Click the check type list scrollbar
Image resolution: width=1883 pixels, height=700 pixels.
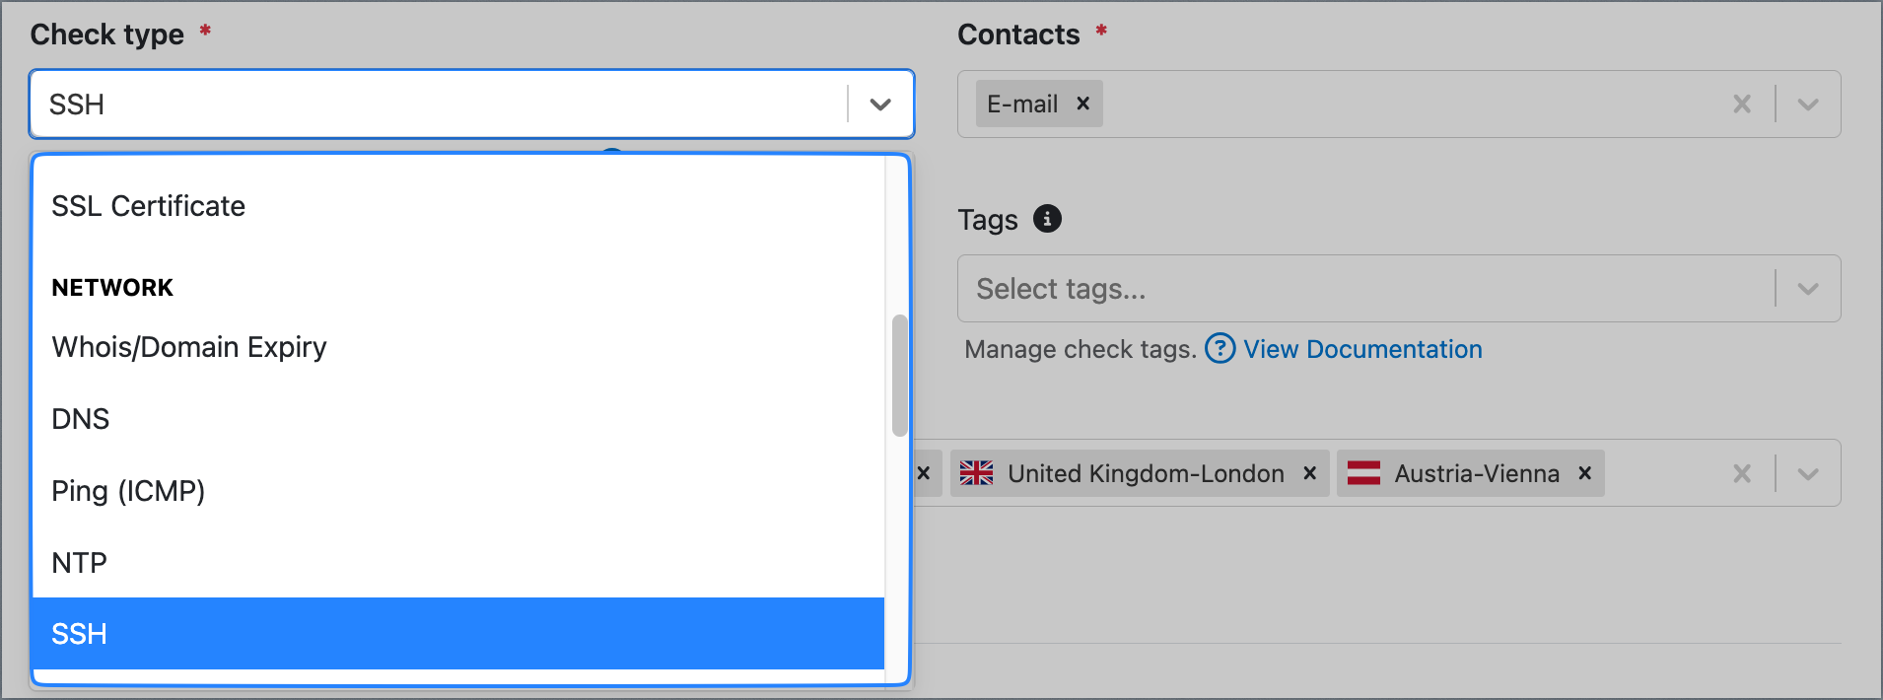(x=899, y=375)
